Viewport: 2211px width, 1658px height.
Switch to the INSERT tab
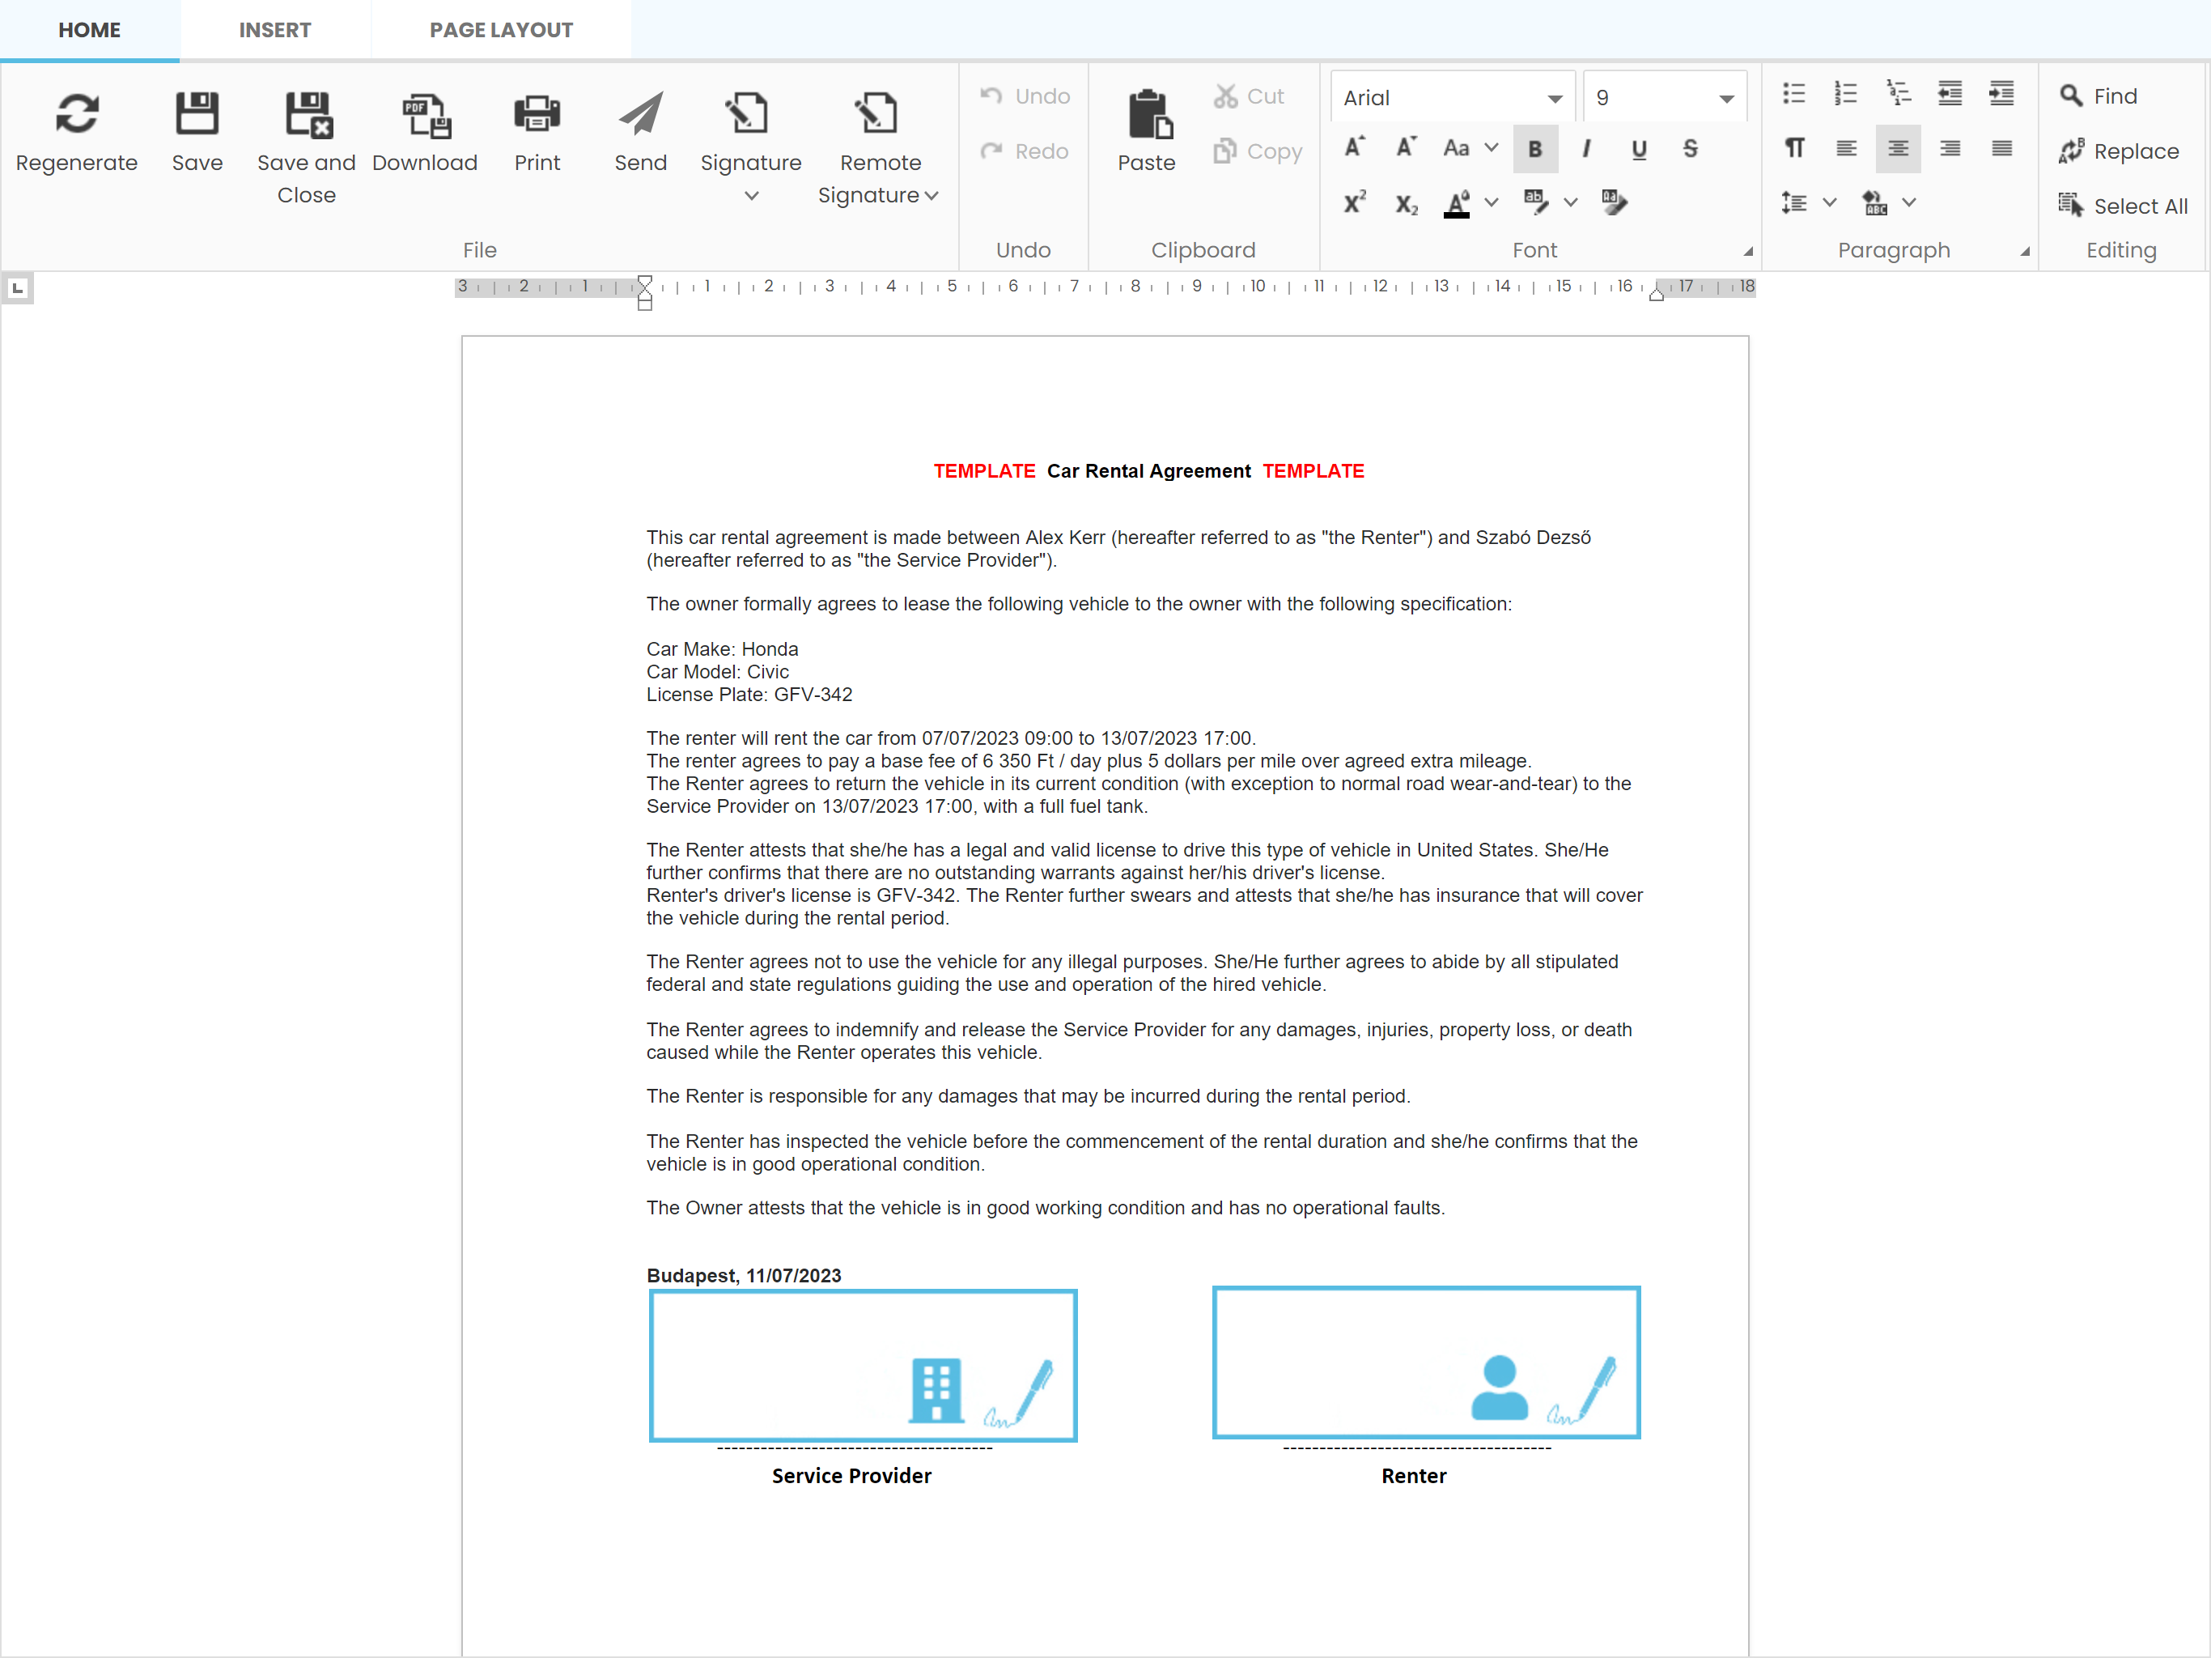click(x=275, y=30)
